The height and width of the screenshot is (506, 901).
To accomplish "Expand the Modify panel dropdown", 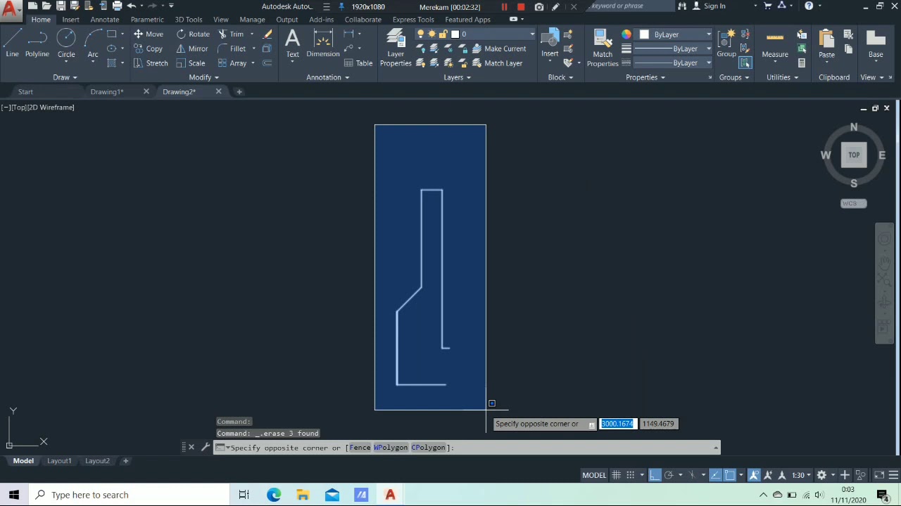I will click(x=203, y=77).
